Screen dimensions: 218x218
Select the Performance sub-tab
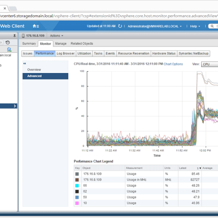pyautogui.click(x=45, y=53)
